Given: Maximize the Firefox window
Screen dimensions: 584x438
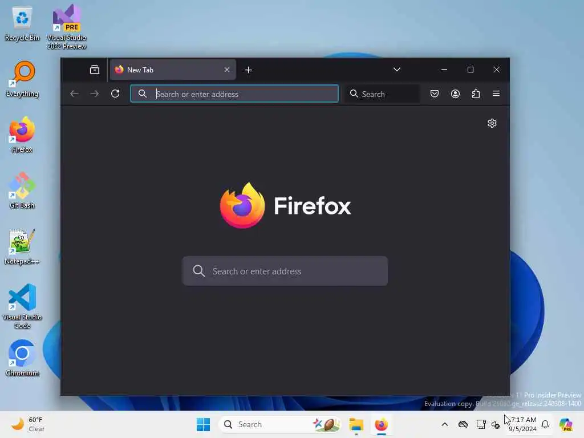Looking at the screenshot, I should coord(471,70).
